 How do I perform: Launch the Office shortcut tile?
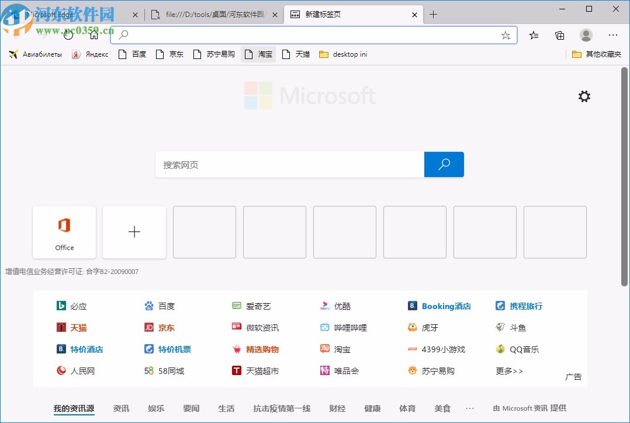click(x=64, y=232)
